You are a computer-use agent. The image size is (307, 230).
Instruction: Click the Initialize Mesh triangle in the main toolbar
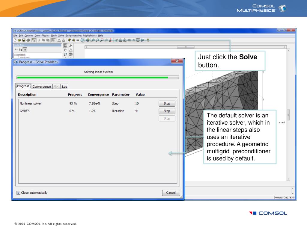point(59,40)
